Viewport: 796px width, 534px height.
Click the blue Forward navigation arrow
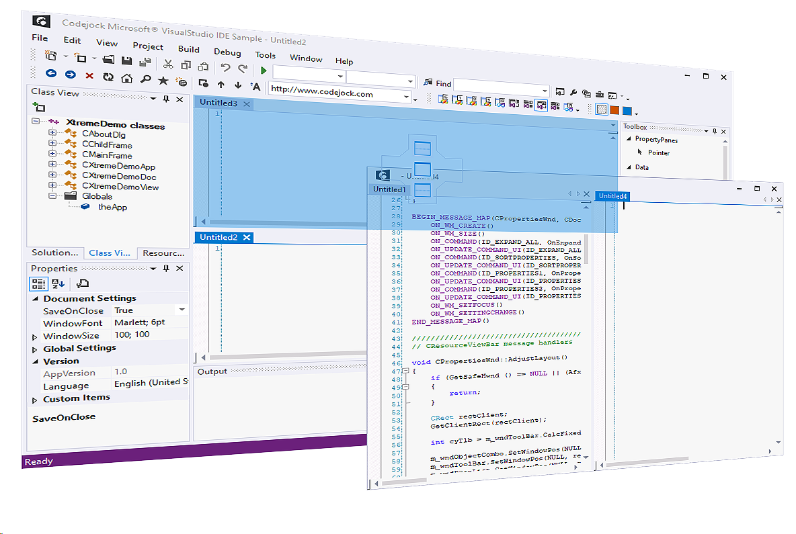(70, 75)
